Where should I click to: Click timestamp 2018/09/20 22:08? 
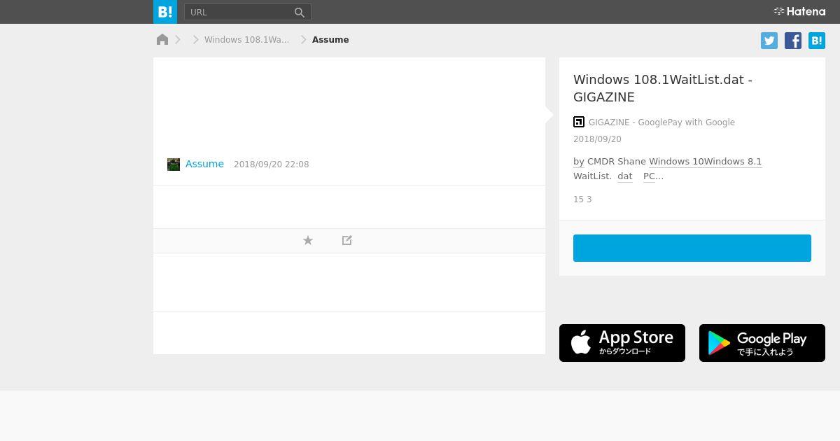pos(271,164)
